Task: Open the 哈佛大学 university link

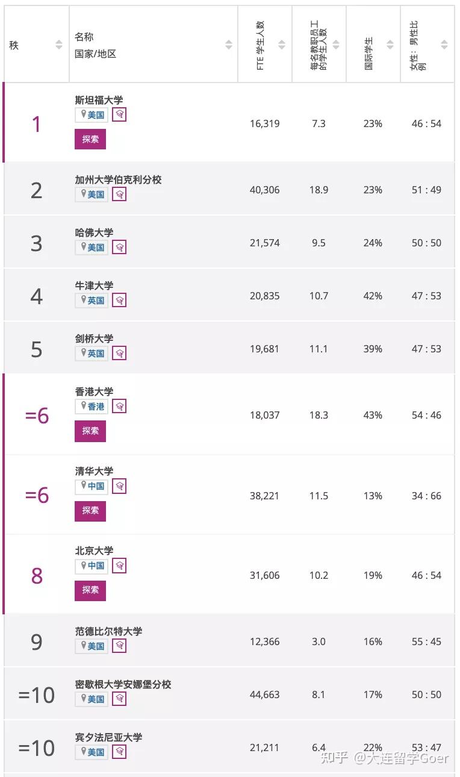Action: [x=94, y=232]
